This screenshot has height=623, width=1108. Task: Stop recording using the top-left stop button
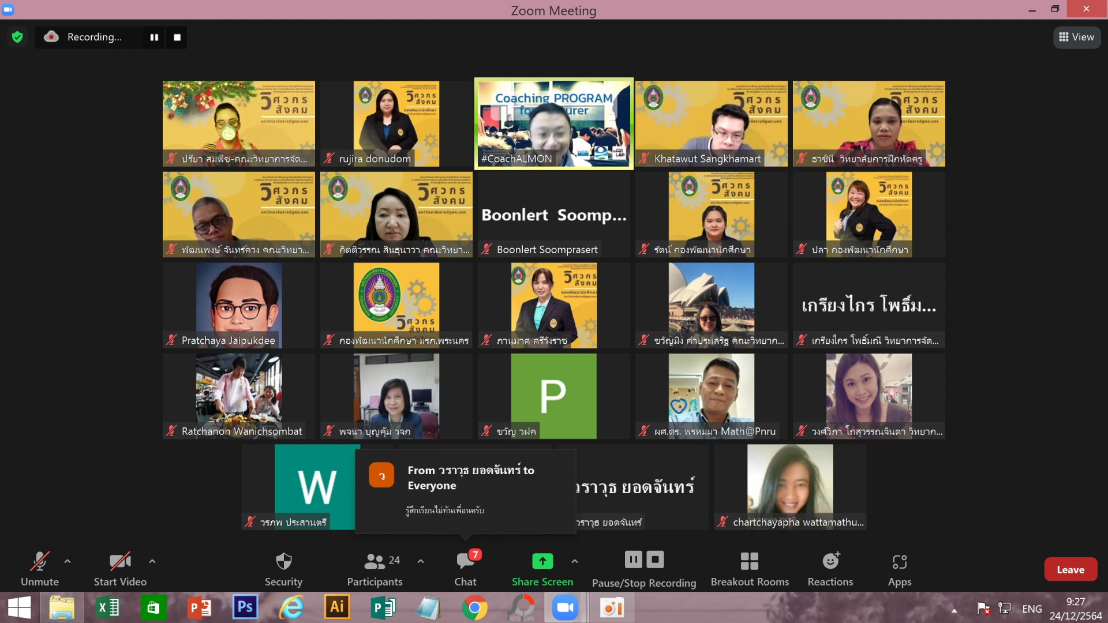pos(177,37)
